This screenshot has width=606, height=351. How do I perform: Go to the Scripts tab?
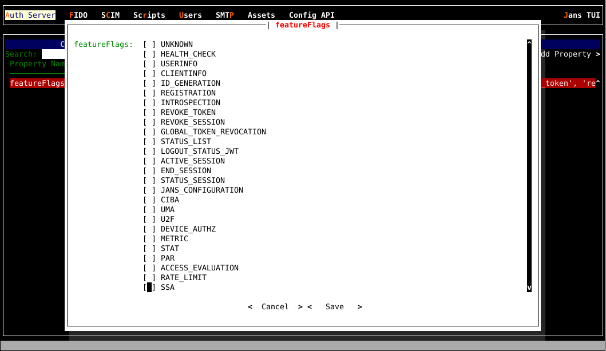tap(149, 15)
